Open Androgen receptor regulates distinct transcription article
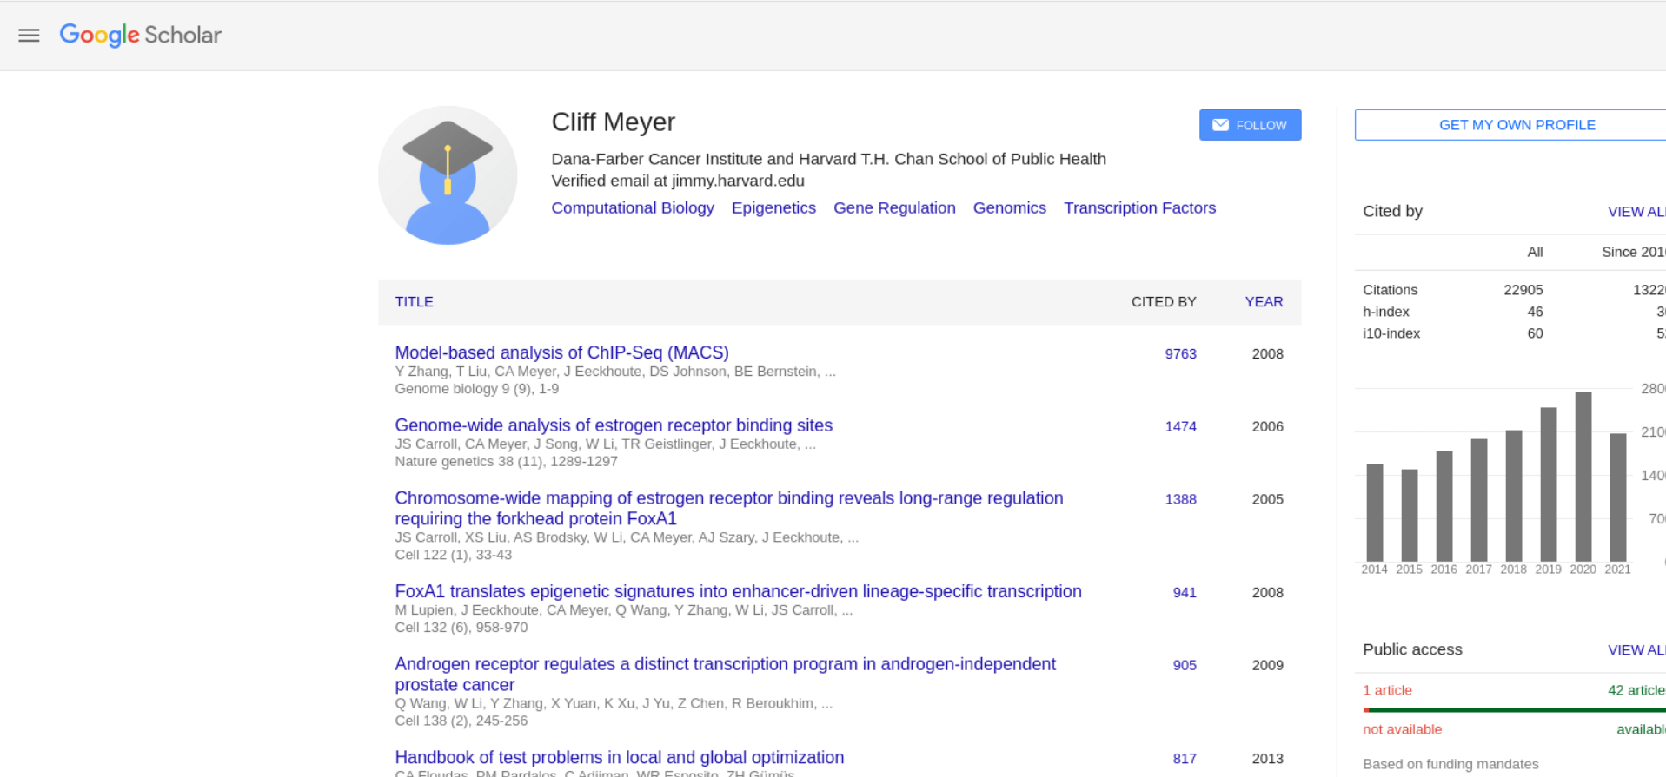The height and width of the screenshot is (777, 1666). pyautogui.click(x=725, y=674)
